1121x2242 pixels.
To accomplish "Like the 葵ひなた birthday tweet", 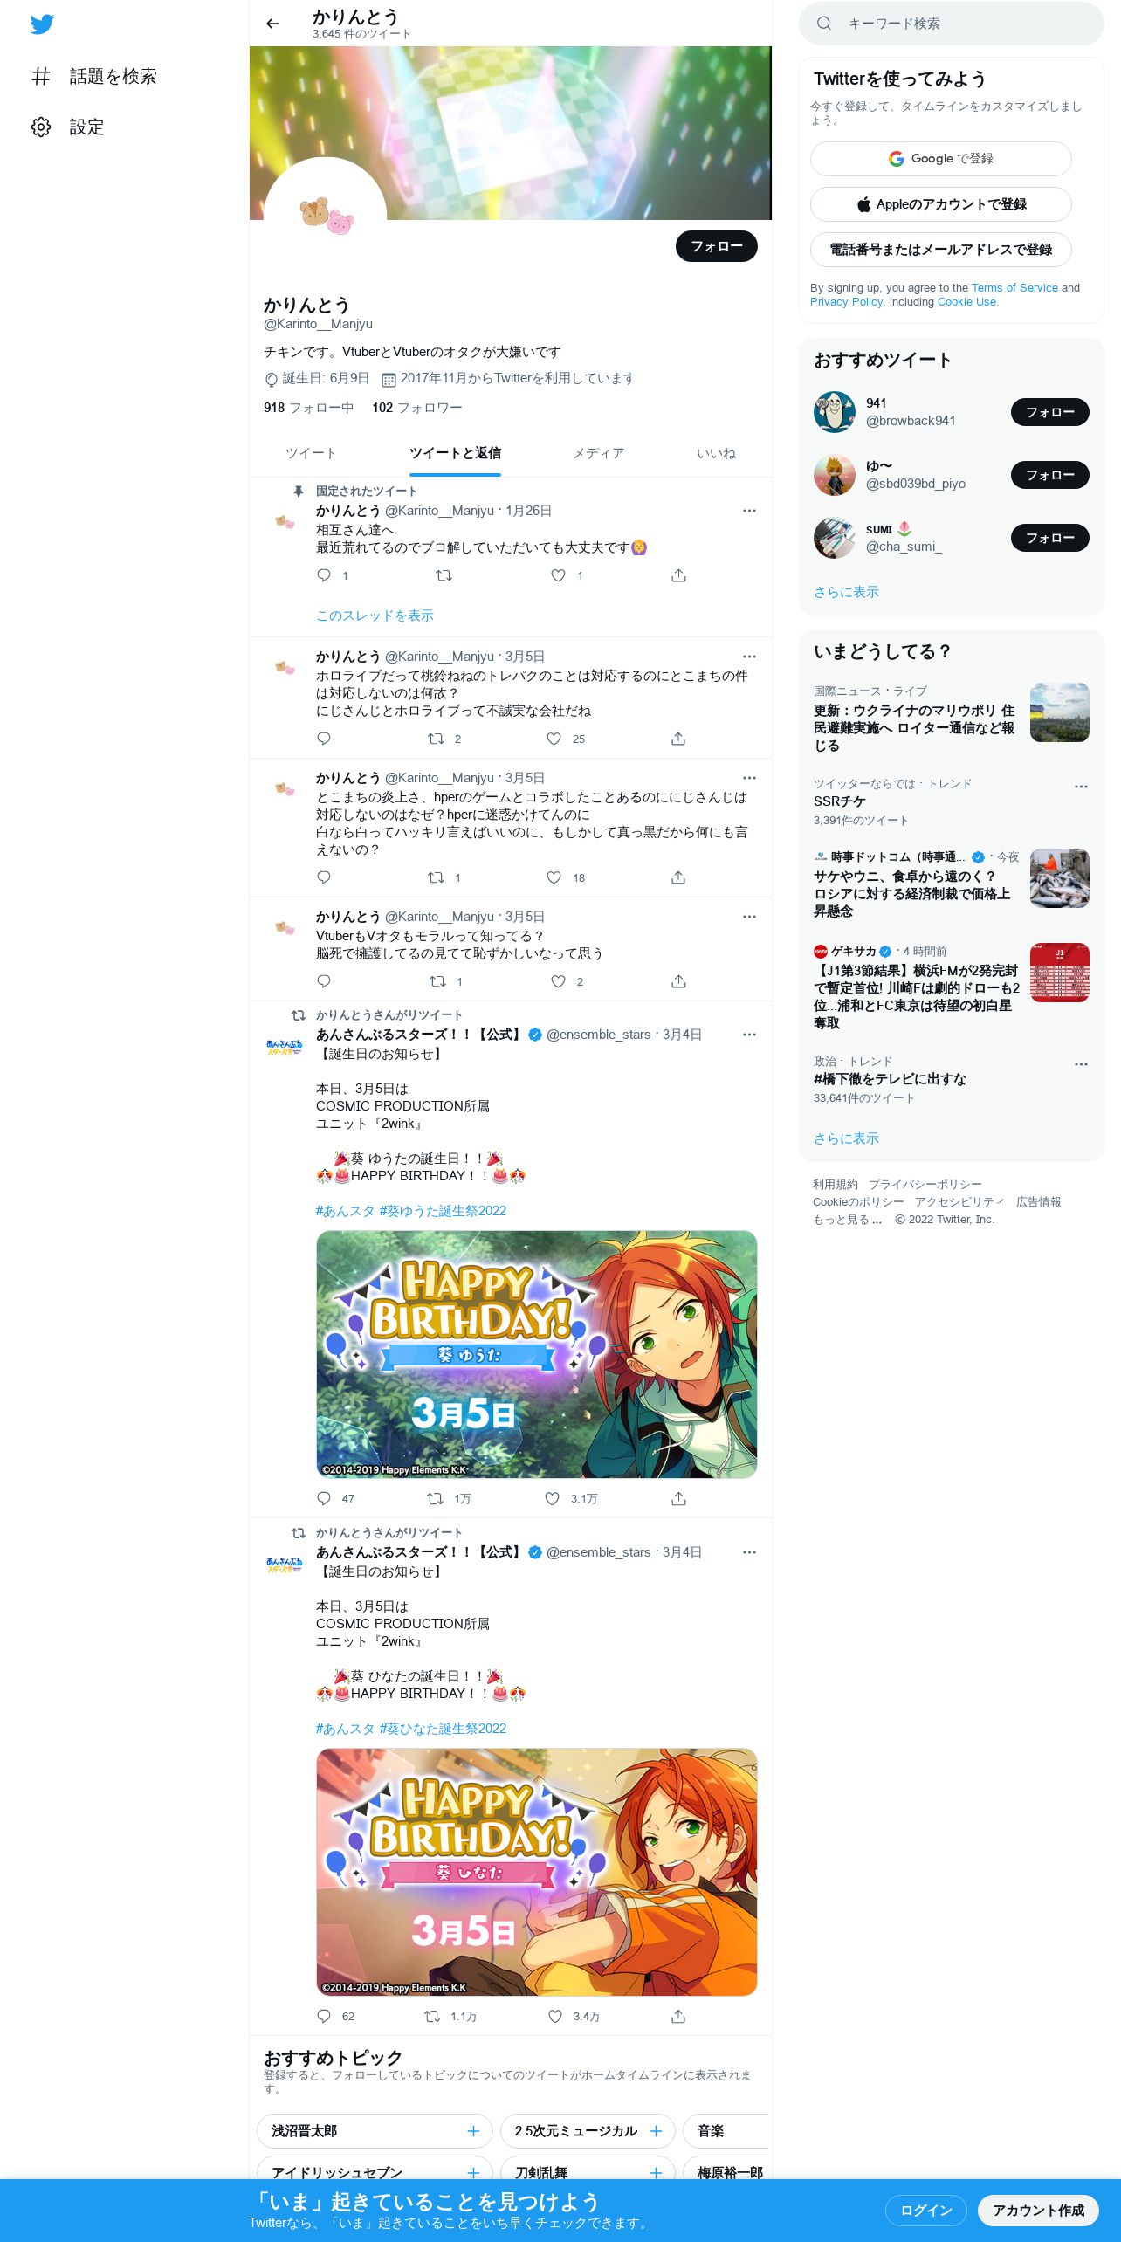I will [x=555, y=2016].
